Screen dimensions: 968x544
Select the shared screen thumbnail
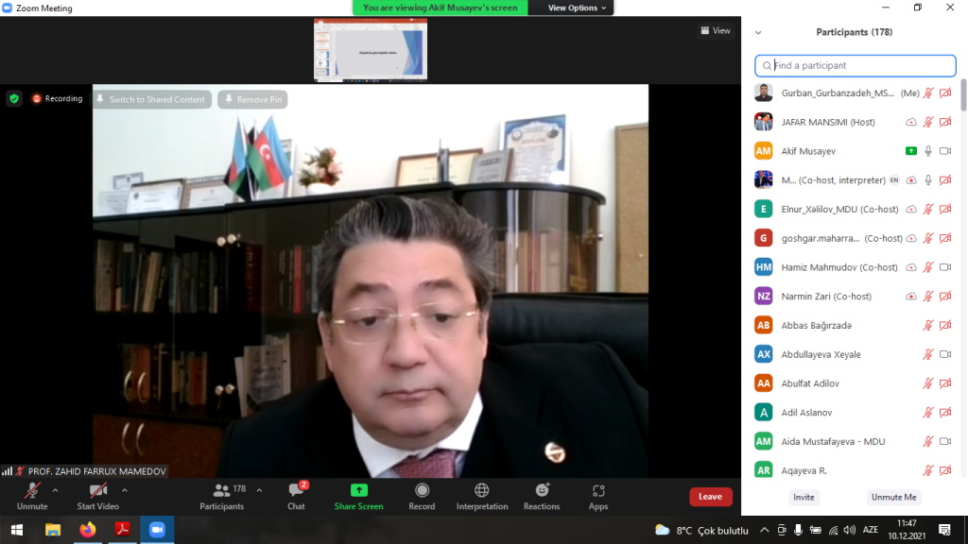point(371,49)
